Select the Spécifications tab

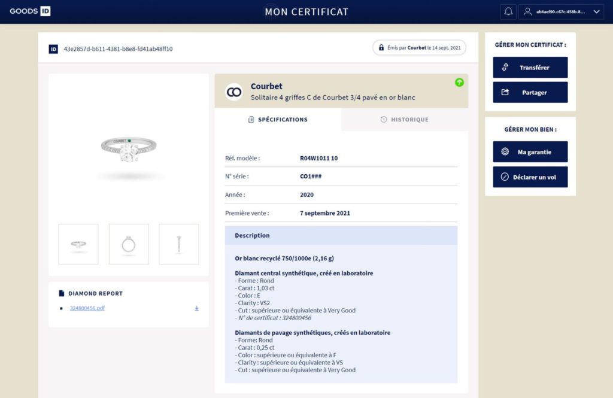click(x=278, y=120)
